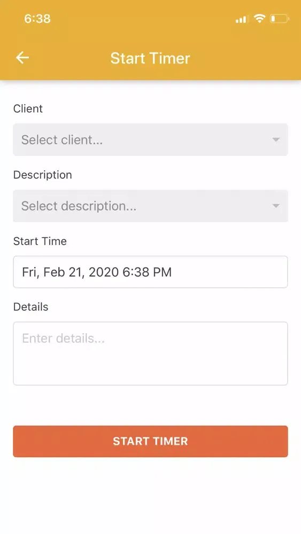Click the Description field label

click(x=43, y=175)
